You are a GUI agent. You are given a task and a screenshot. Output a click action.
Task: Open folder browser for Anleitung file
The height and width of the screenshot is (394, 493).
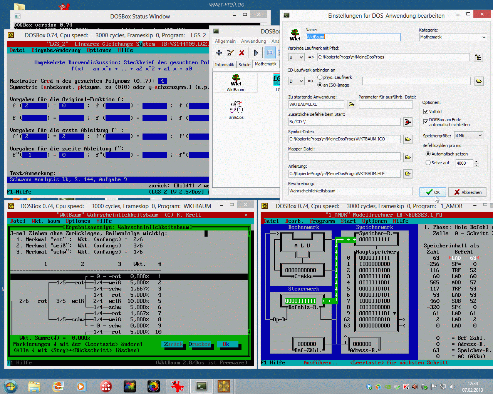tap(407, 174)
